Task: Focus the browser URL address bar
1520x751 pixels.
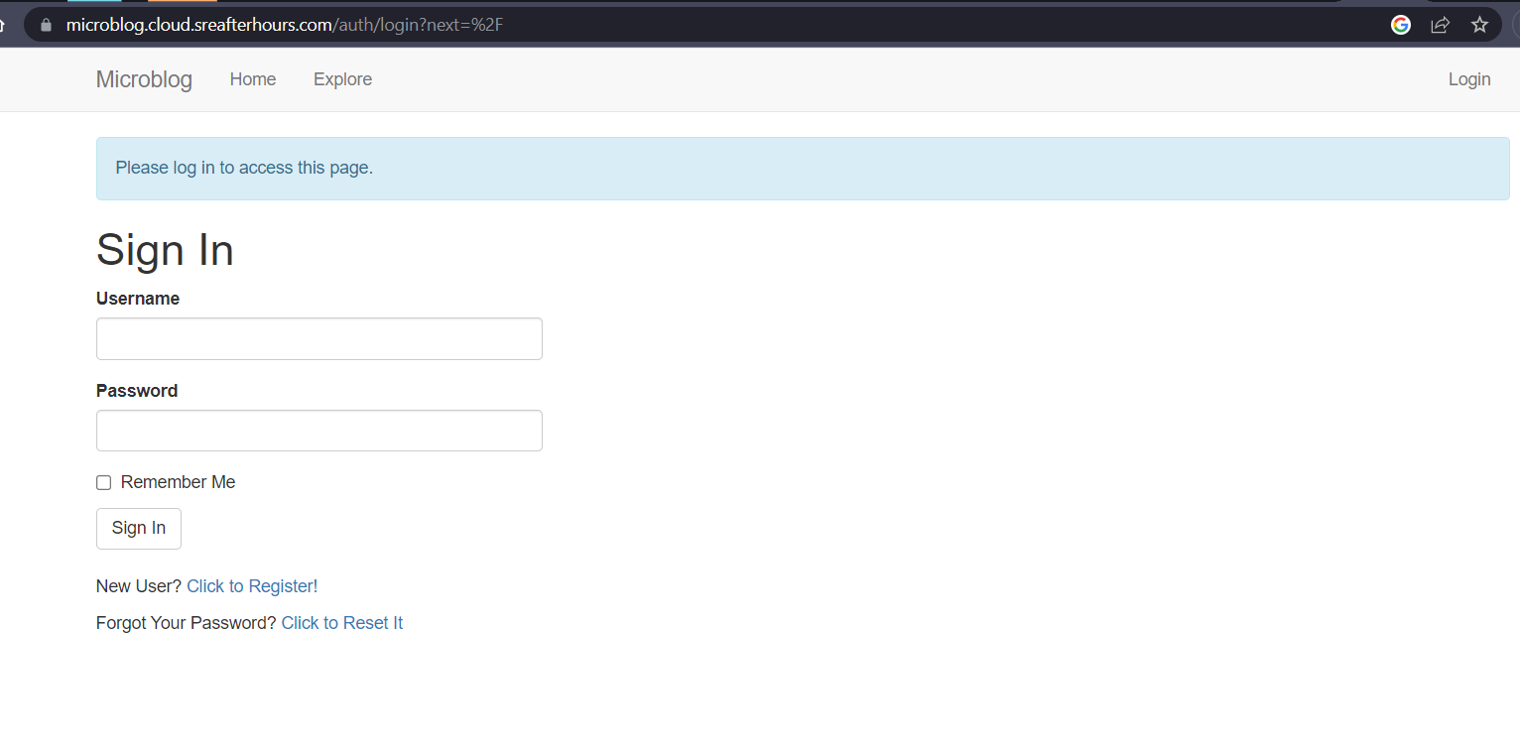Action: coord(695,25)
